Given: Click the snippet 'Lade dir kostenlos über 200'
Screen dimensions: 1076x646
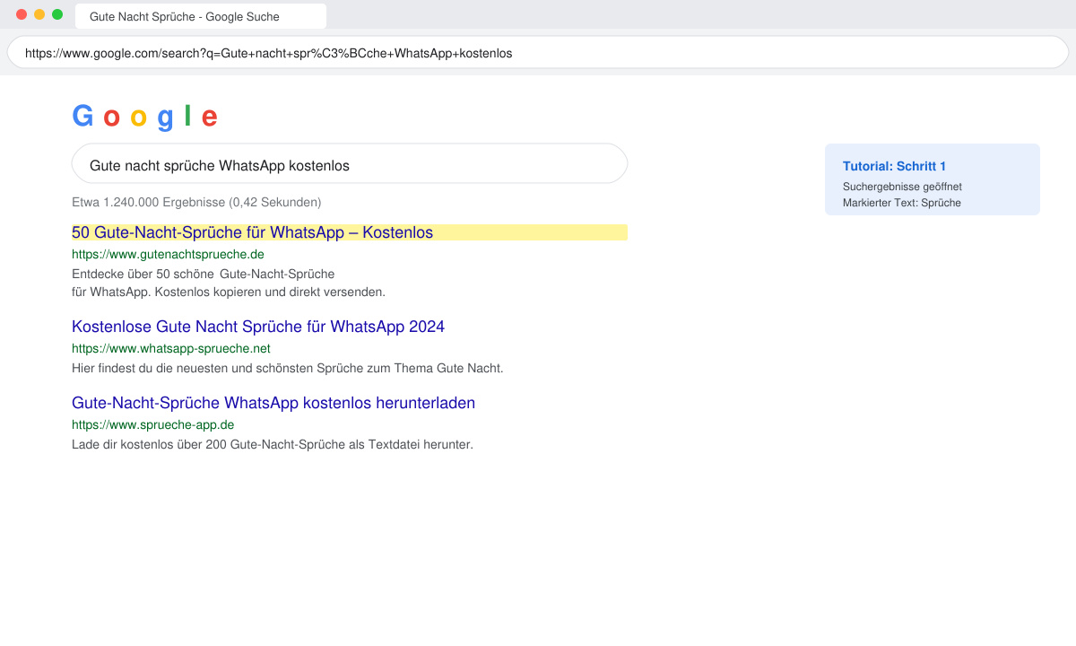Looking at the screenshot, I should (273, 444).
